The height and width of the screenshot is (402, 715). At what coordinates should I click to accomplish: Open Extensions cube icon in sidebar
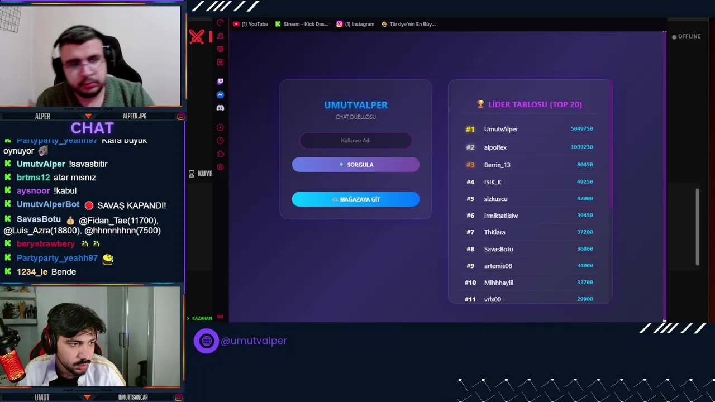(220, 154)
